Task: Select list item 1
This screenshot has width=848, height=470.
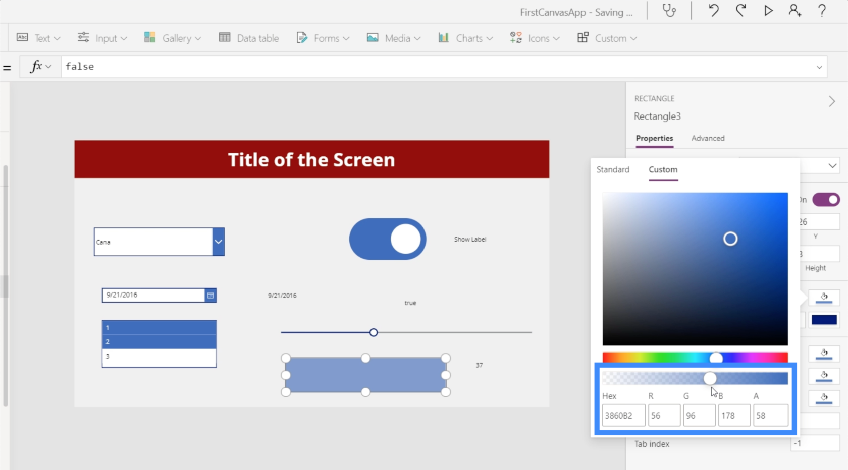Action: (159, 327)
